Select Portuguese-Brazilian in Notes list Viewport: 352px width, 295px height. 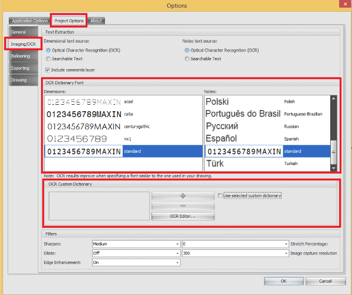coord(268,114)
